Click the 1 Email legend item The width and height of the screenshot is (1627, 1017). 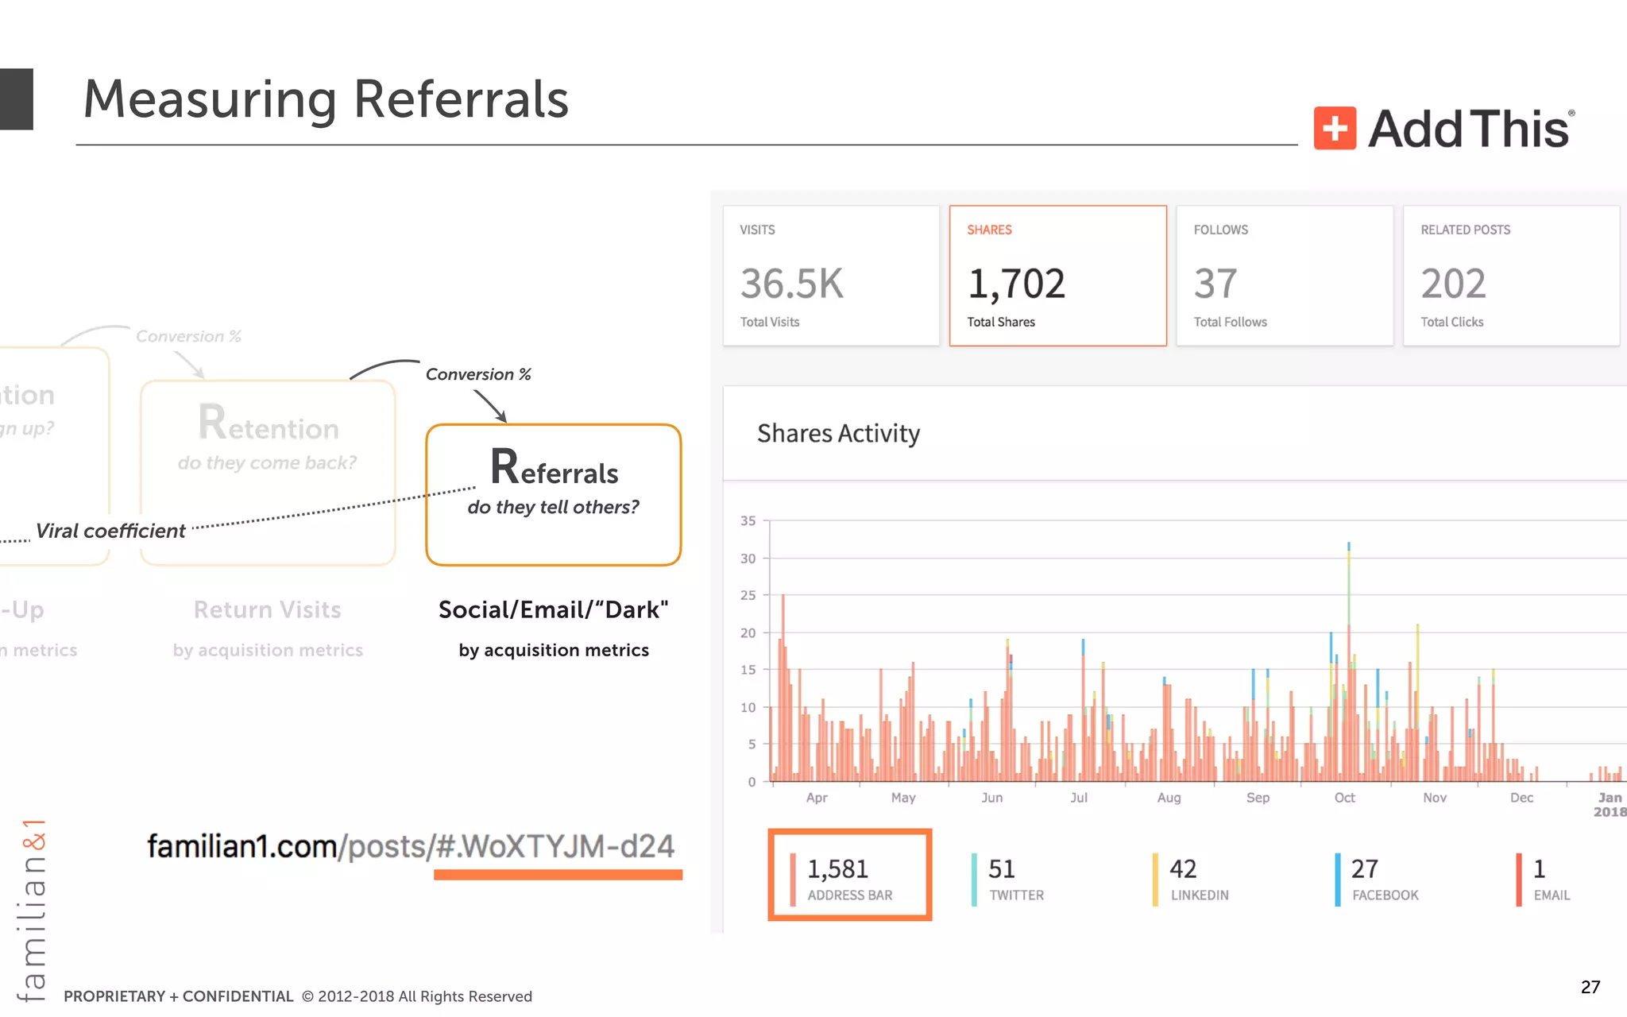1543,880
